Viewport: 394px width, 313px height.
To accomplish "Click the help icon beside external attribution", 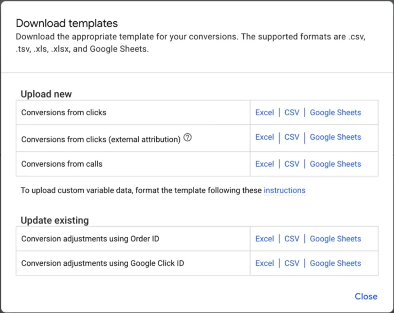I will point(188,137).
